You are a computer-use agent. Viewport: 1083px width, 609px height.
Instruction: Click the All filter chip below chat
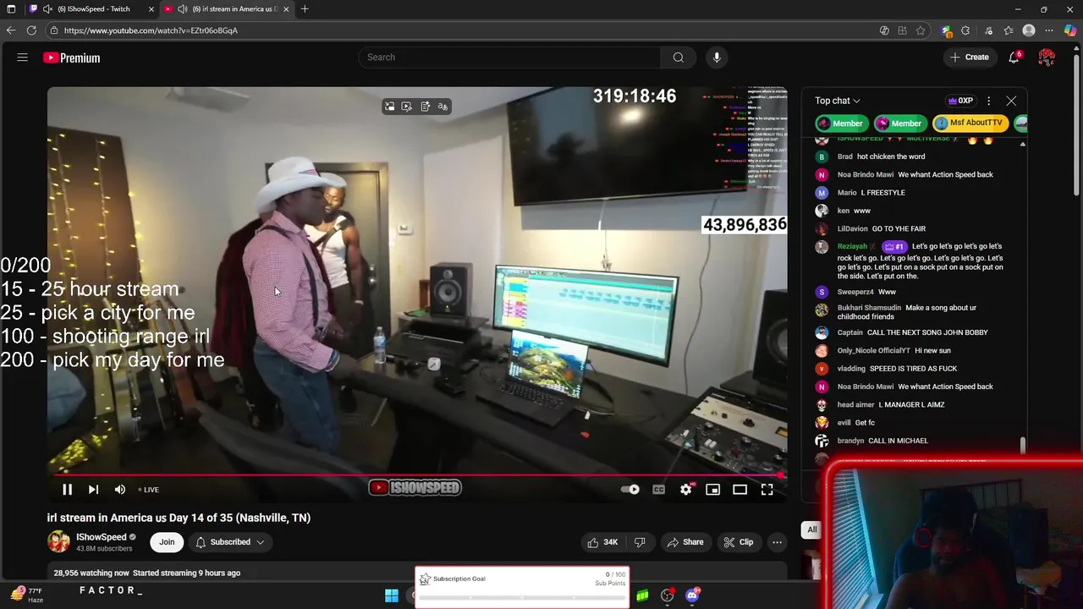click(812, 529)
